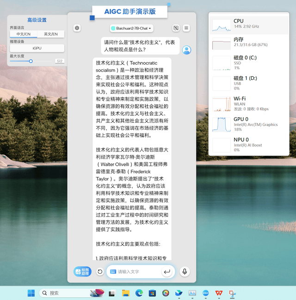Click the taskbar 搜索 search box
Screen dimensions: 296x300
click(72, 293)
